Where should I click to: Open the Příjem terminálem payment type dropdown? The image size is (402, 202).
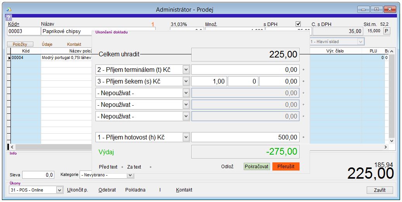pos(185,70)
